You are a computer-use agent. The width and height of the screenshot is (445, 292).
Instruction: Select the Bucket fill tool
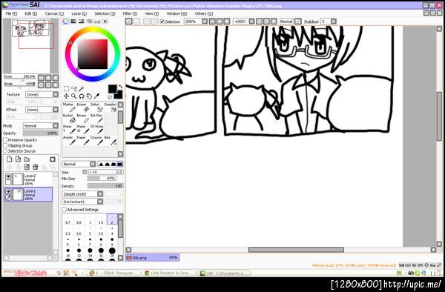pos(69,119)
